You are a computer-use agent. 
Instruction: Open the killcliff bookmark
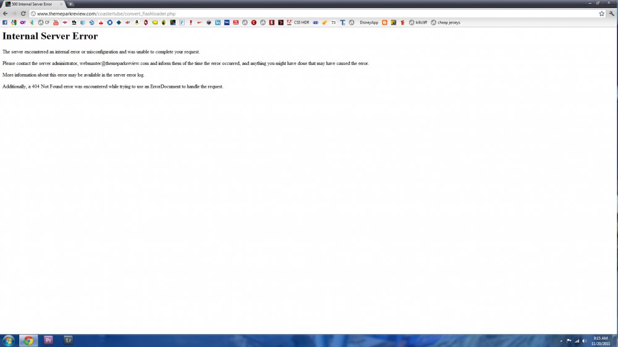[x=418, y=23]
